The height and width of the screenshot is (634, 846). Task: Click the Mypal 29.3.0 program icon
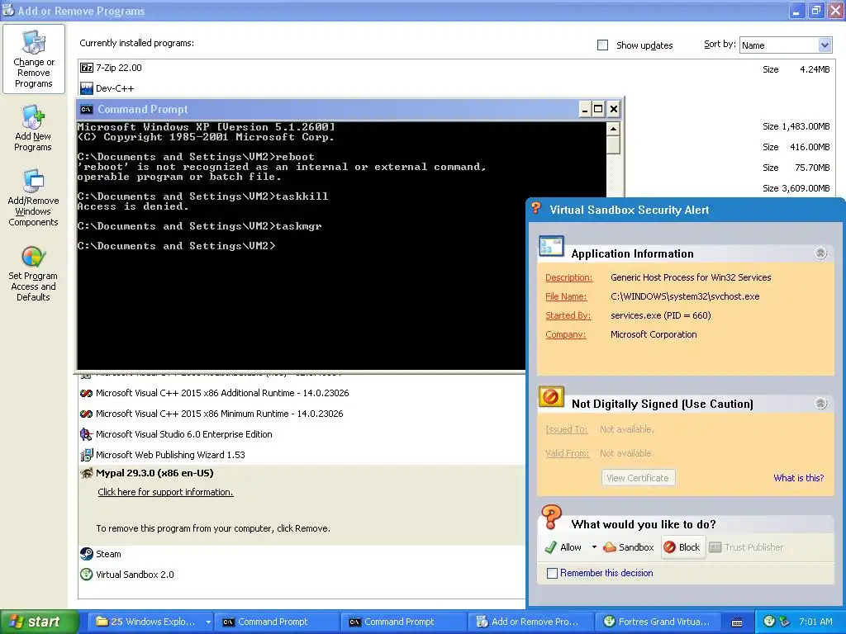86,473
